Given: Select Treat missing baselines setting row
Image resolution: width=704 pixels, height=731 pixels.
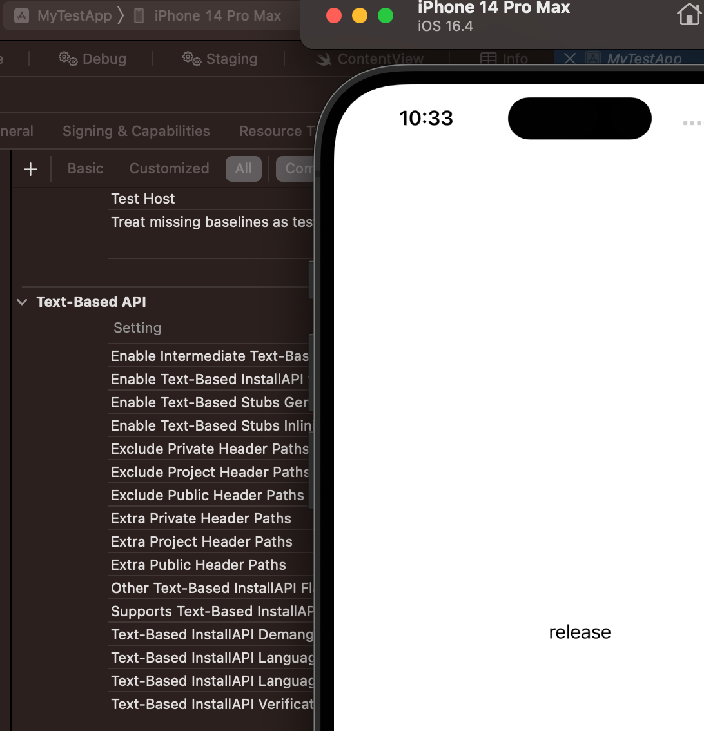Looking at the screenshot, I should coord(211,222).
